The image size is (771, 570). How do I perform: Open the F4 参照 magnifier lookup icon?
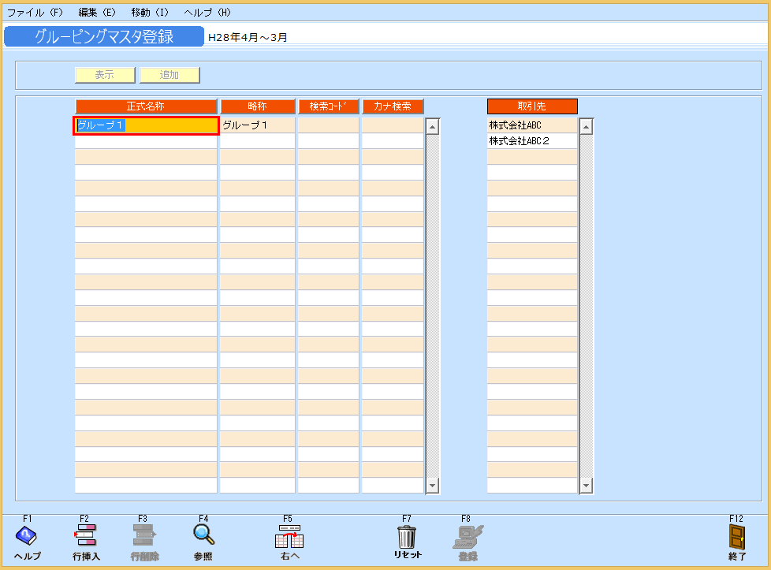[x=203, y=535]
